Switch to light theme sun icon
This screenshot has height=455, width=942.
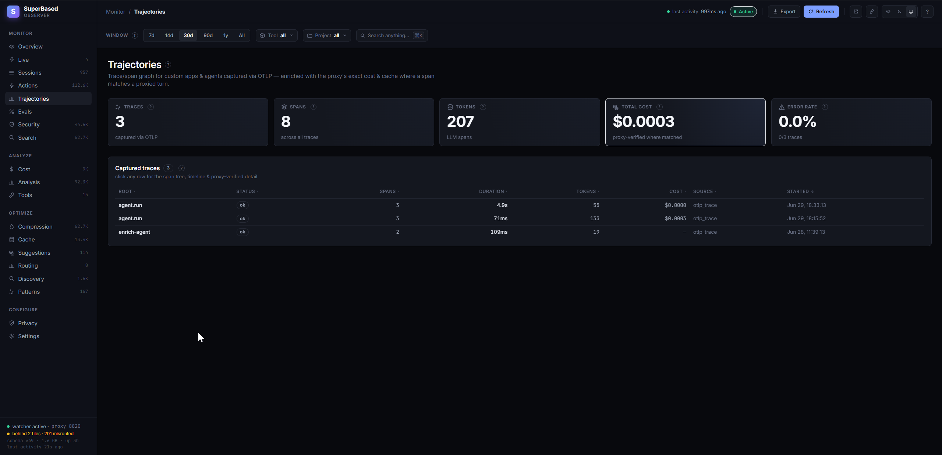[888, 12]
